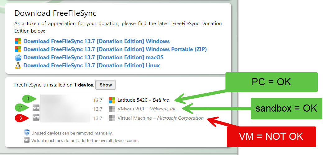Click version 13.7 in the Latitude 5420 row
This screenshot has width=323, height=155.
coord(98,100)
